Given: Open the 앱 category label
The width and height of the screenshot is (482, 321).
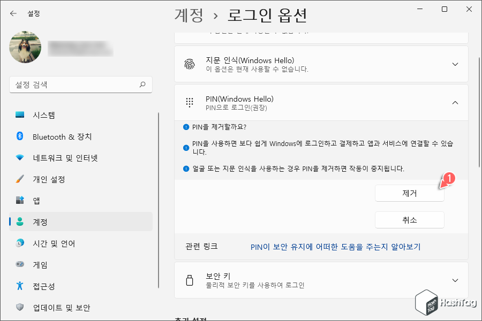Looking at the screenshot, I should 36,201.
